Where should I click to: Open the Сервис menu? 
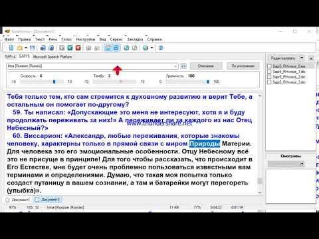(116, 39)
